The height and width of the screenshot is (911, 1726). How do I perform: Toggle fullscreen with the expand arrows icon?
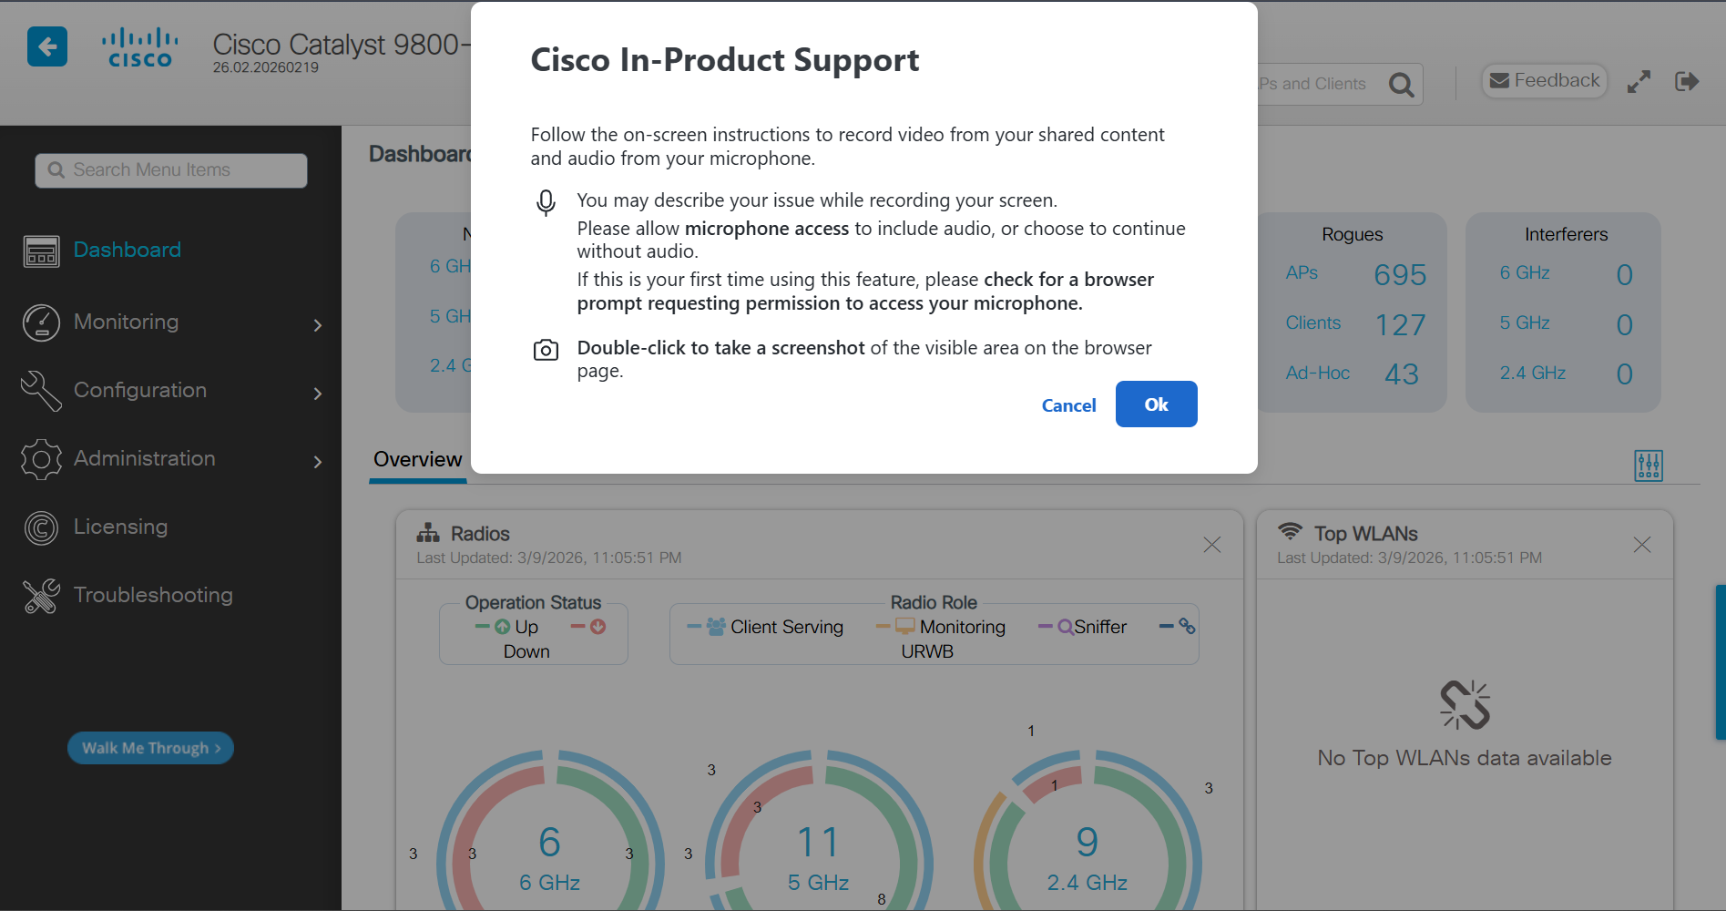(x=1639, y=82)
